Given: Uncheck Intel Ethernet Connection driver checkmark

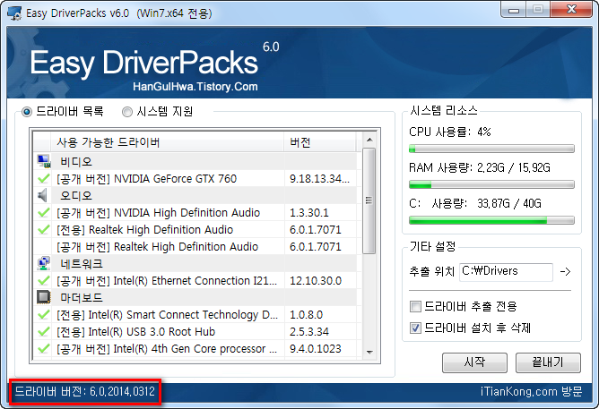Looking at the screenshot, I should (44, 280).
